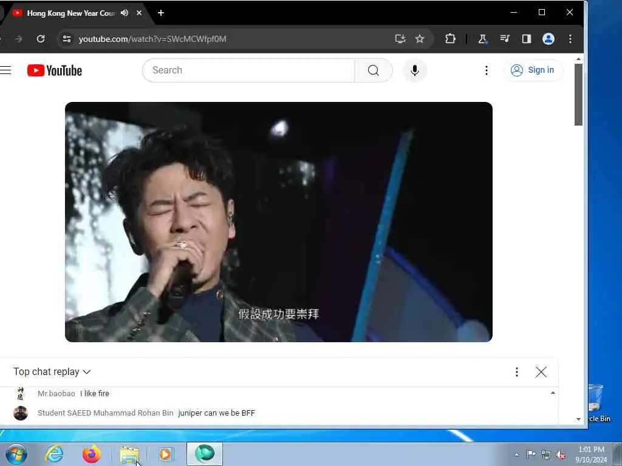The image size is (622, 466).
Task: Open Action Center flag icon
Action: [531, 454]
